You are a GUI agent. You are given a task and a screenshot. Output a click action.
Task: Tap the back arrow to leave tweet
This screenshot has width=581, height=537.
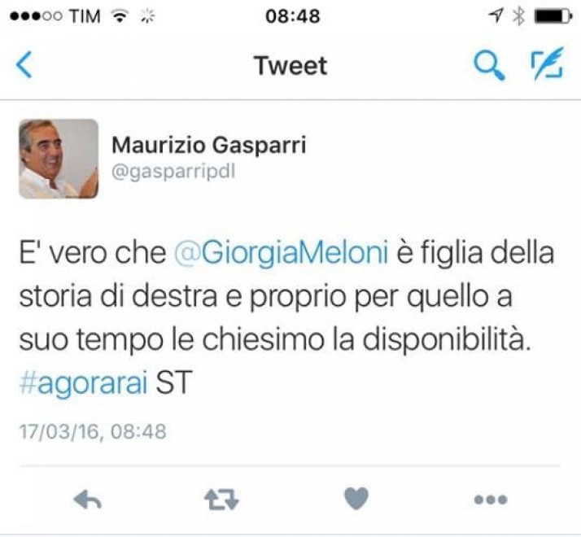click(x=24, y=65)
